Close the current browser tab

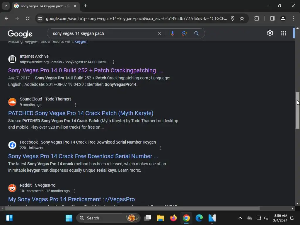click(75, 6)
